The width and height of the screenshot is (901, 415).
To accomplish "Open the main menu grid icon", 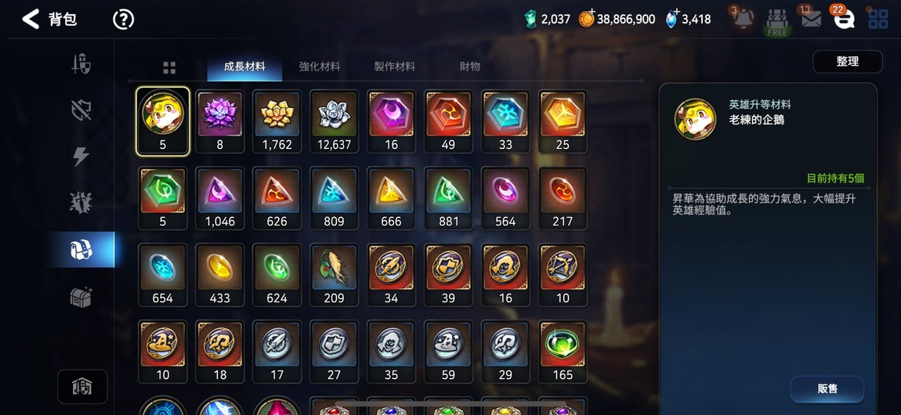I will [877, 19].
